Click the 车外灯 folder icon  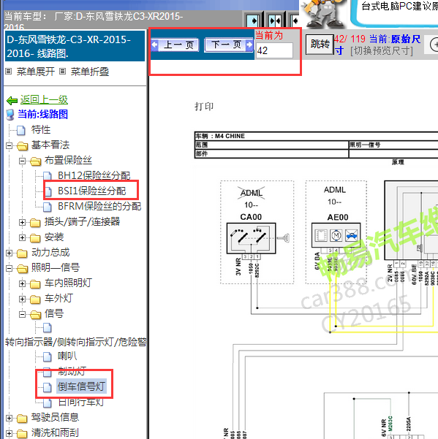(x=35, y=299)
